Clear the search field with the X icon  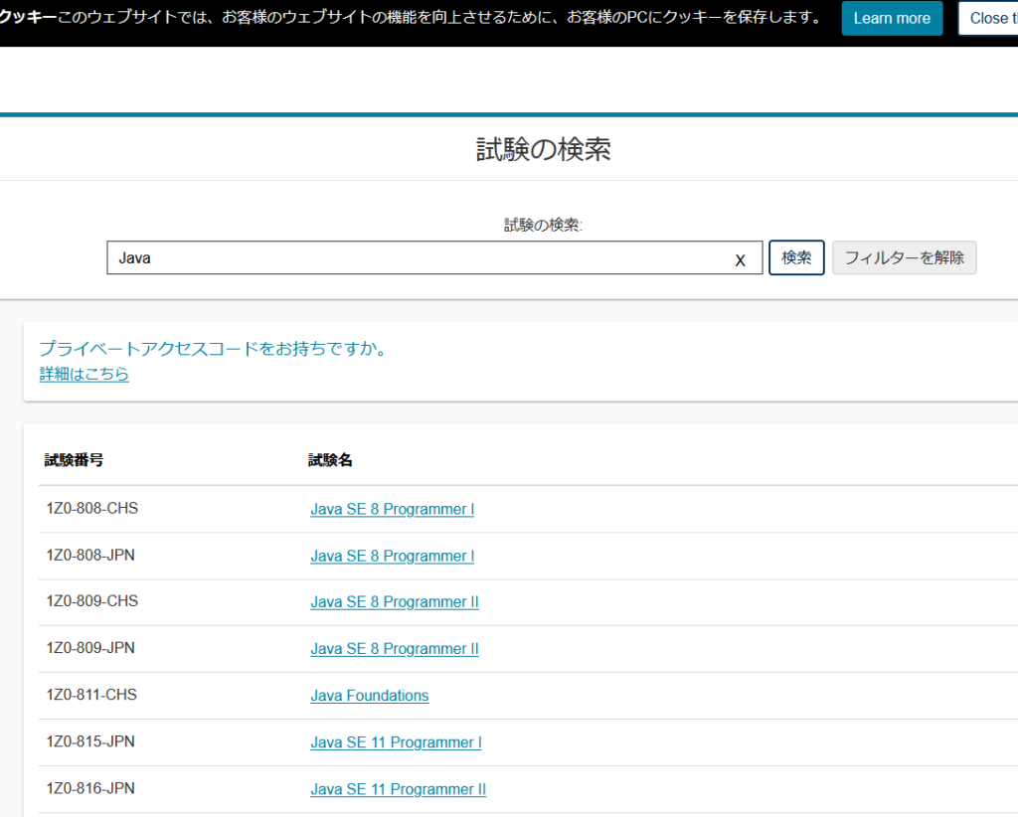(x=740, y=260)
